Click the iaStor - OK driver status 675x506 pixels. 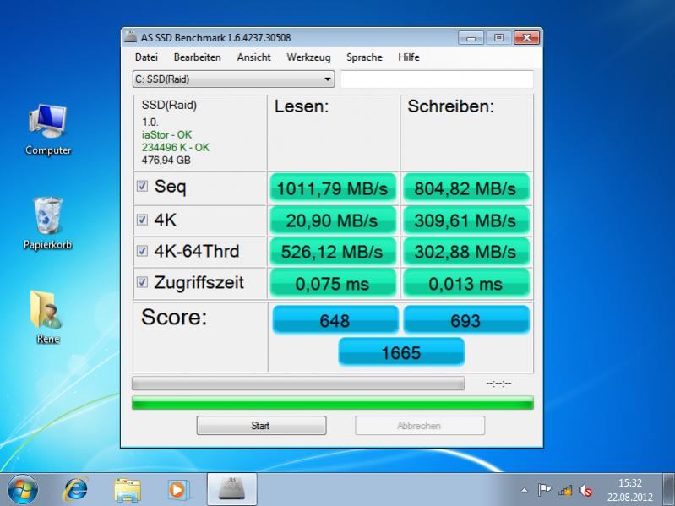(166, 134)
